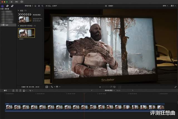
Task: Open the Photos and Audio sidebar
Action: click(x=7, y=6)
